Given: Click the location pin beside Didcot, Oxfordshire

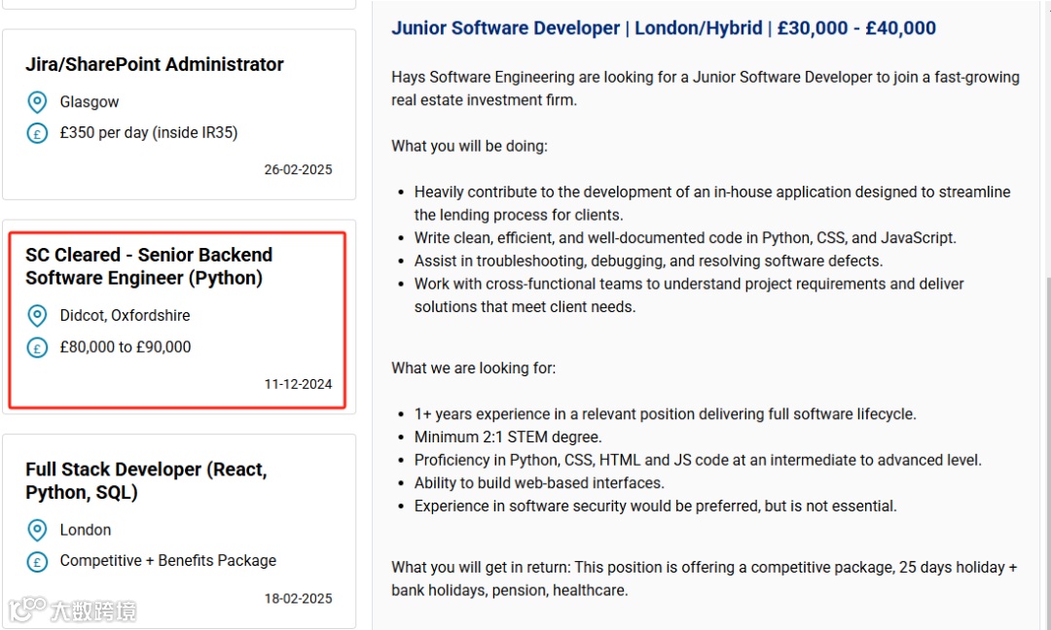Looking at the screenshot, I should click(x=37, y=316).
